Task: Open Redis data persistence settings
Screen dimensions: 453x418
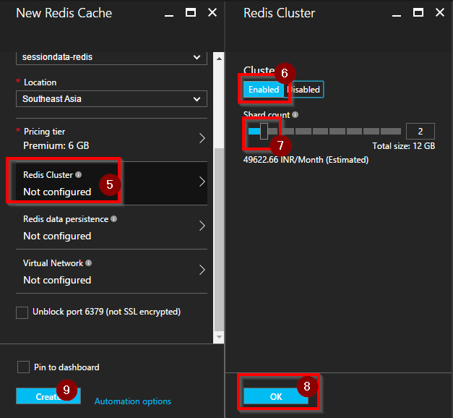Action: 111,227
